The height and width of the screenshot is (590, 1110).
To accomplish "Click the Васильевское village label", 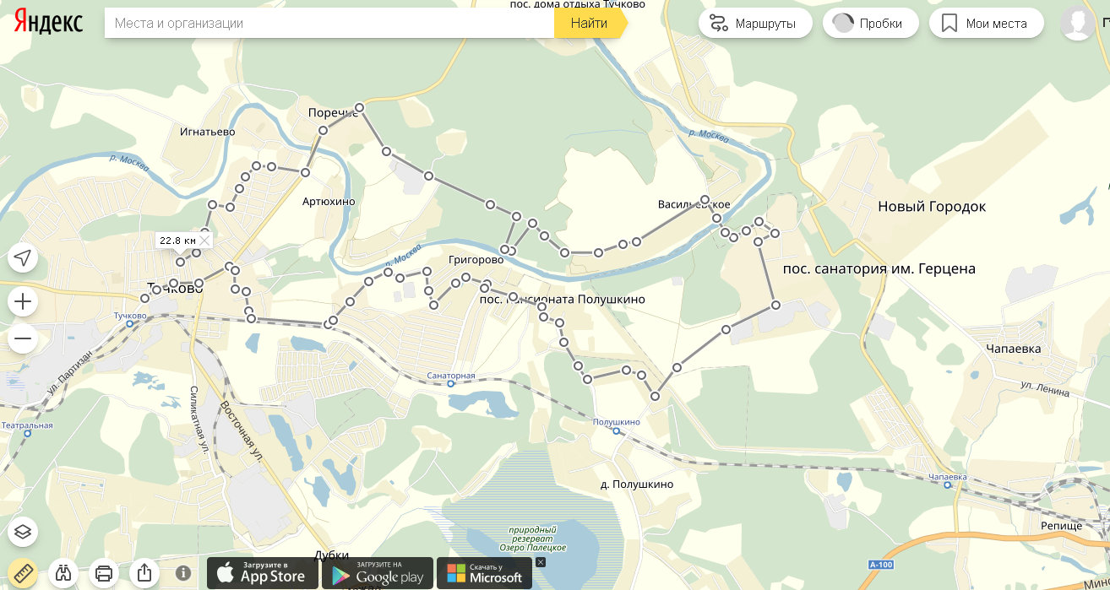I will (x=694, y=205).
